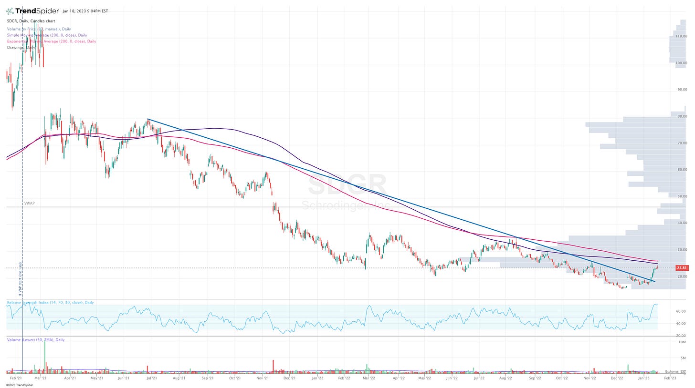This screenshot has width=695, height=388.
Task: Click the 'Volume (Lower) (50, SMA)' panel label
Action: pos(35,339)
